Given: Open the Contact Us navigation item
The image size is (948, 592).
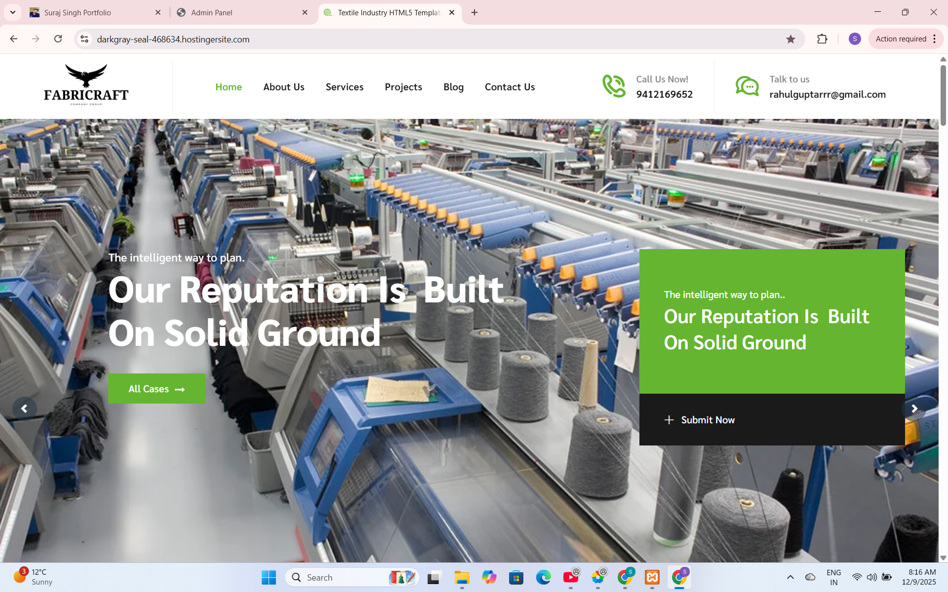Looking at the screenshot, I should tap(510, 87).
